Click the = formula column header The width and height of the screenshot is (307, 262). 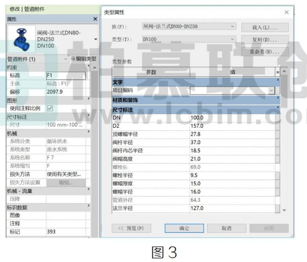(x=278, y=72)
